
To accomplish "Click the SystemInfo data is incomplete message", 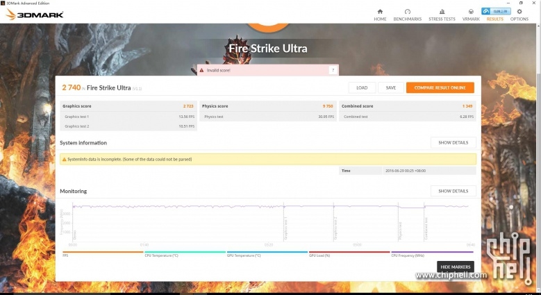I will pyautogui.click(x=129, y=160).
